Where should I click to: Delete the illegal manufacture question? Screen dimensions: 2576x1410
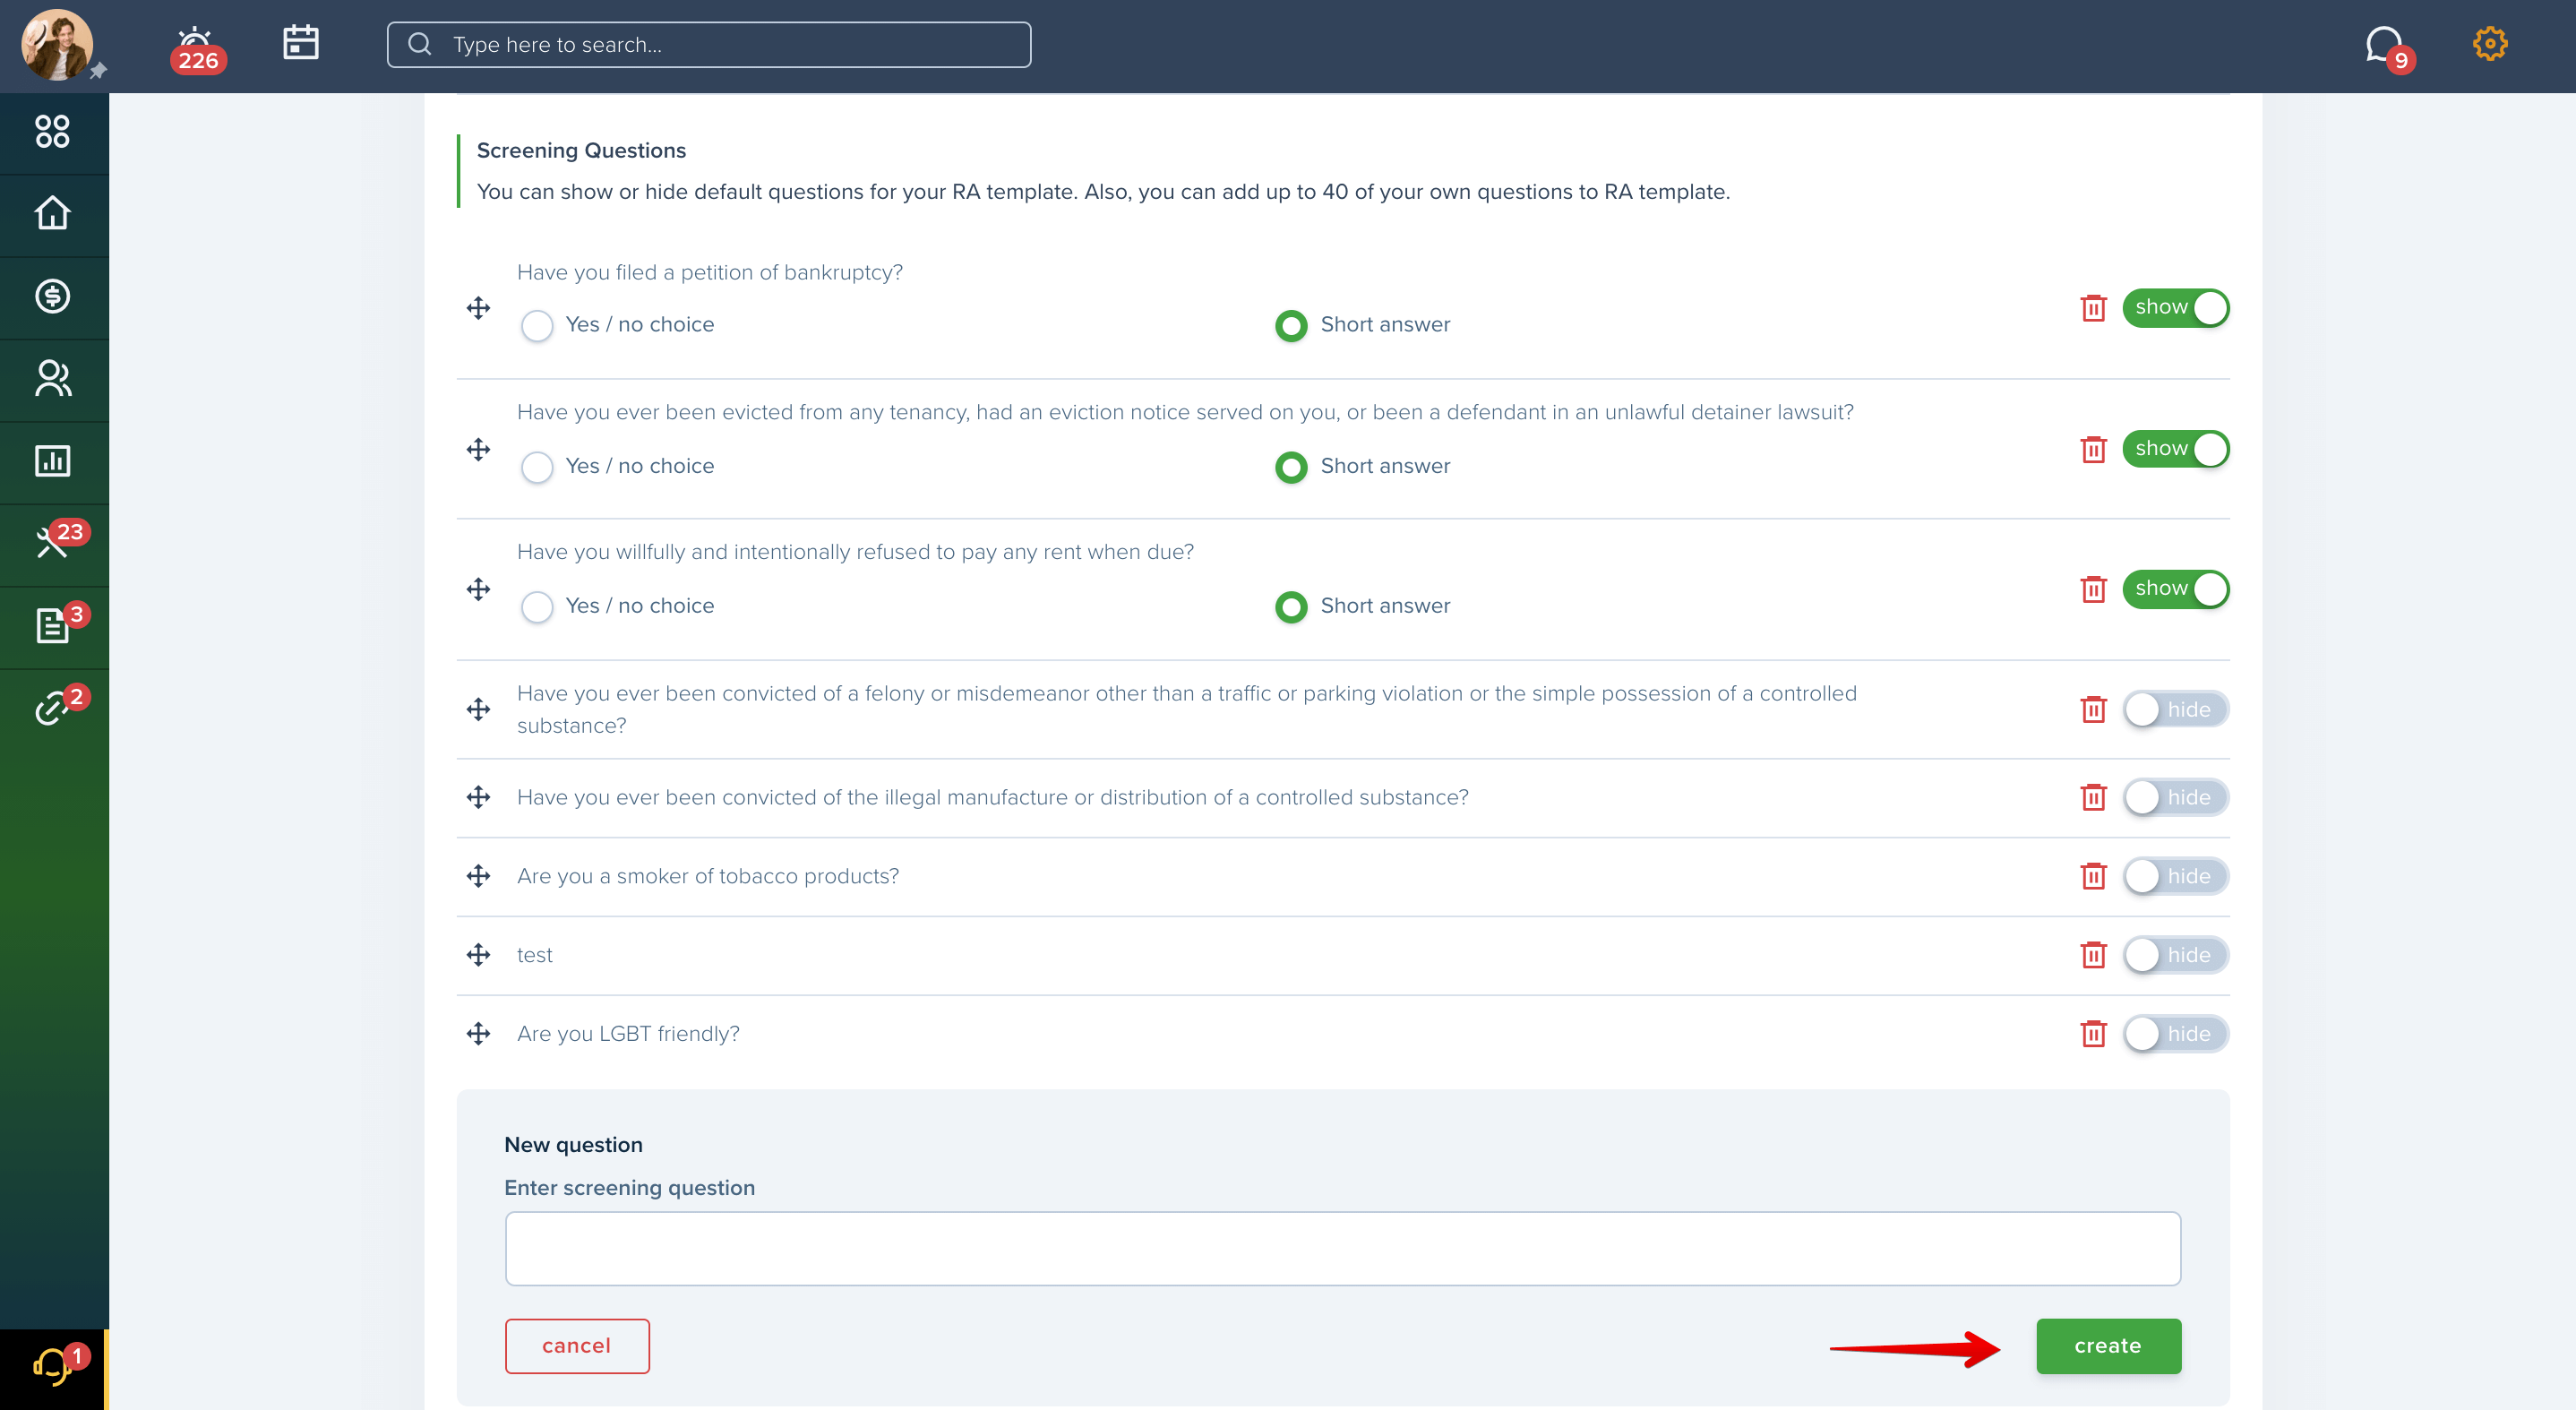(x=2093, y=797)
